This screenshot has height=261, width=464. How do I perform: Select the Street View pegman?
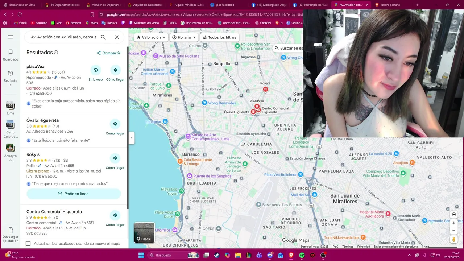pyautogui.click(x=453, y=239)
